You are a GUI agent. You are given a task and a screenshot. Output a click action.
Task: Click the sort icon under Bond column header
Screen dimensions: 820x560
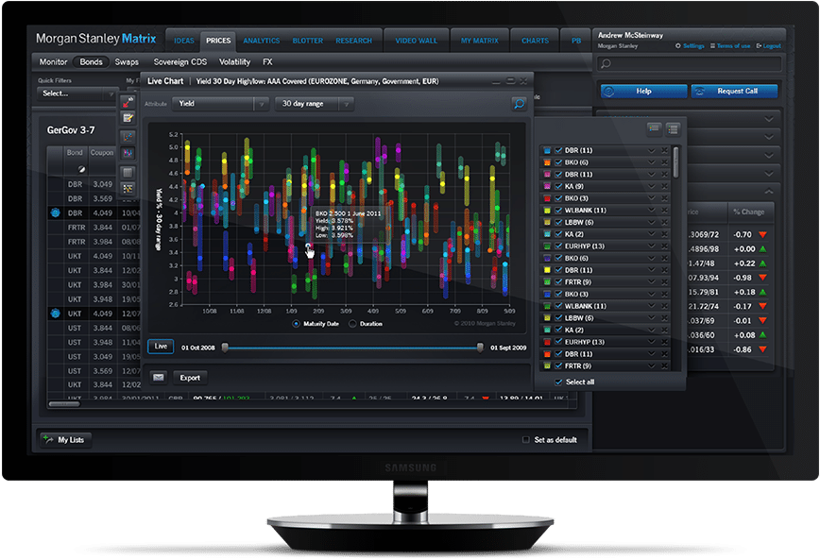81,169
